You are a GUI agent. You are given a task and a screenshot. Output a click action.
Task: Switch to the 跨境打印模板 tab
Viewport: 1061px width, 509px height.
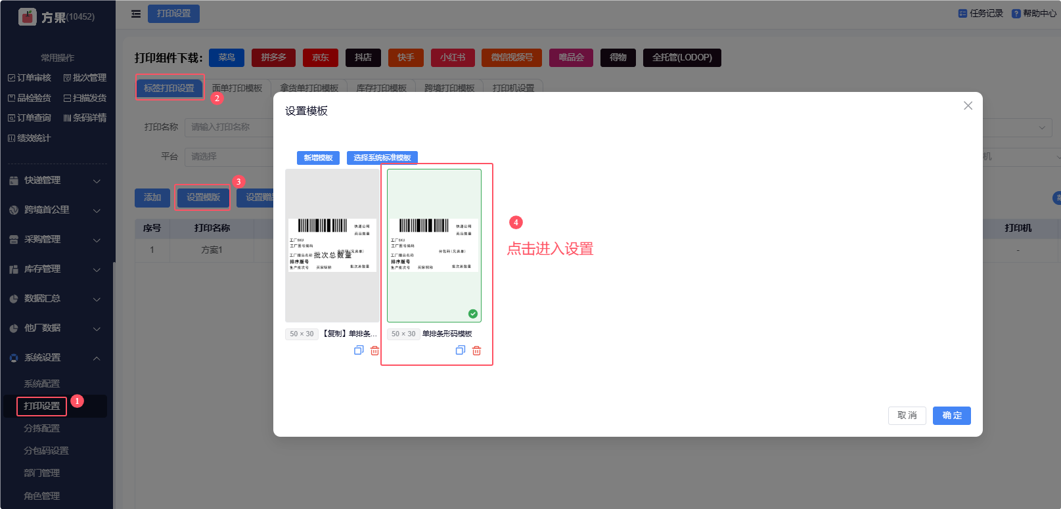pyautogui.click(x=450, y=87)
